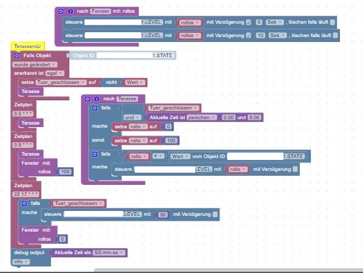The image size is (363, 273).
Task: Click the horizontal scrollbar at the bottom
Action: (x=229, y=270)
